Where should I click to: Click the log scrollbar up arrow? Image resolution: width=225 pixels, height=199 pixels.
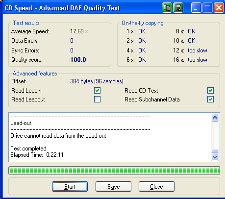(x=215, y=117)
